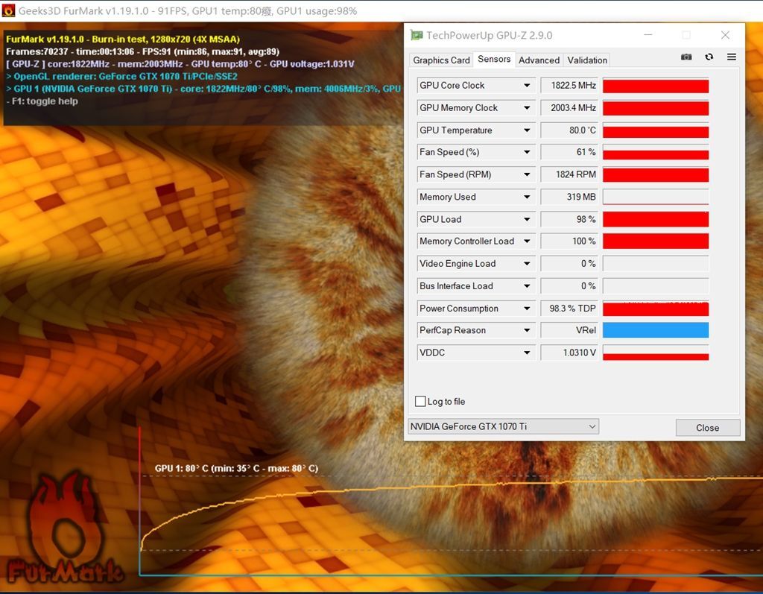Click the 80.0 °C temperature value
The width and height of the screenshot is (763, 594).
coord(569,130)
